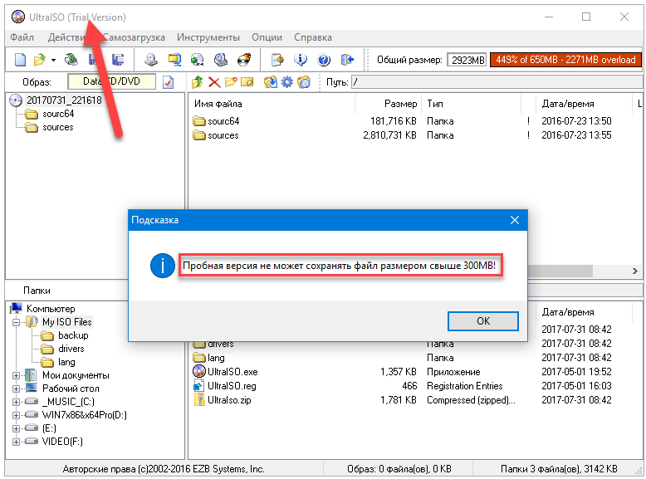Viewport: 646px width, 479px height.
Task: Click the image properties checkmark page icon
Action: pyautogui.click(x=168, y=82)
